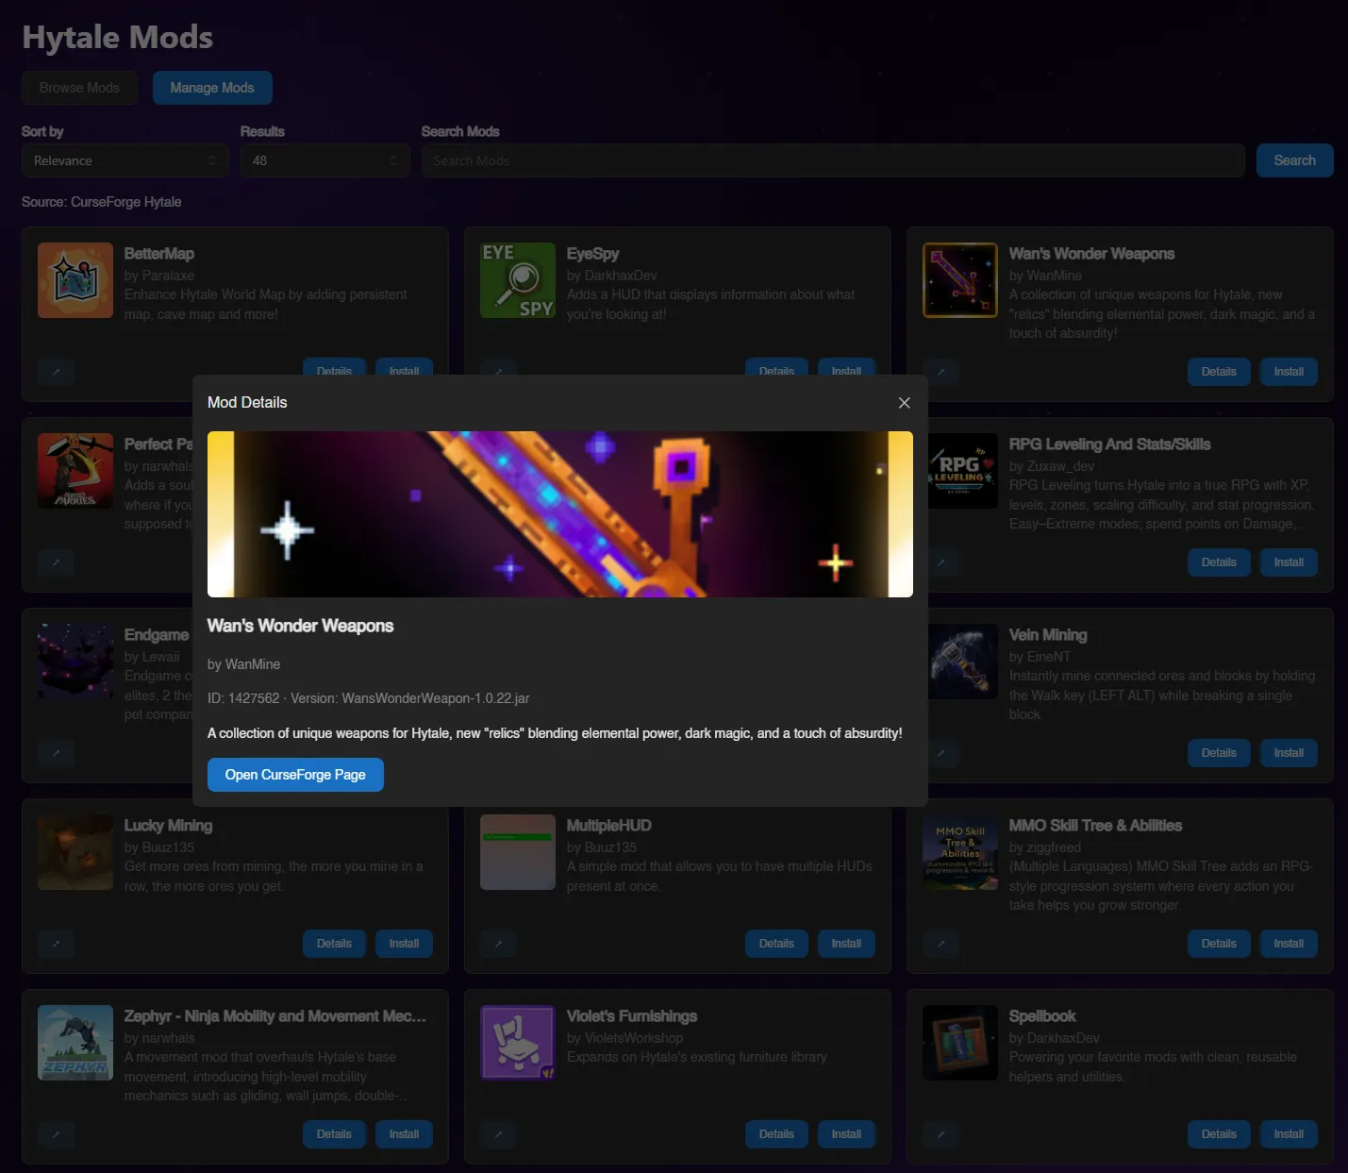The height and width of the screenshot is (1173, 1348).
Task: Click the 'by WanMine' author text in dialog
Action: point(243,664)
